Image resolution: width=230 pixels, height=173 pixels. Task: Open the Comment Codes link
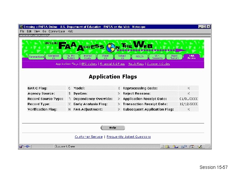[158, 64]
